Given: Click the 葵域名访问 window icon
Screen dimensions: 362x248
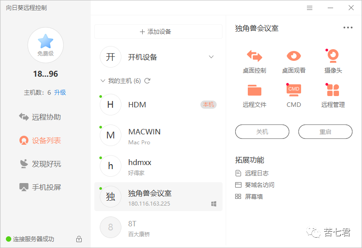Looking at the screenshot, I should pos(238,185).
